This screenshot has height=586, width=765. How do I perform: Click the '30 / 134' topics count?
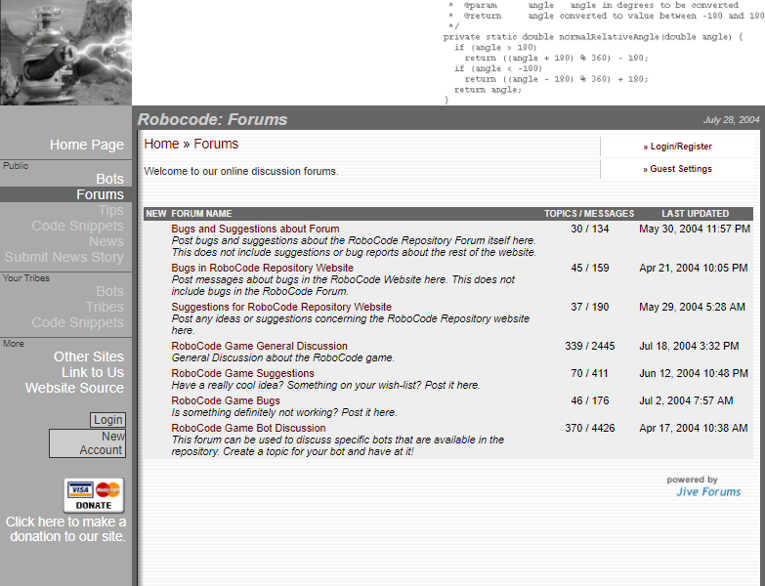click(590, 229)
